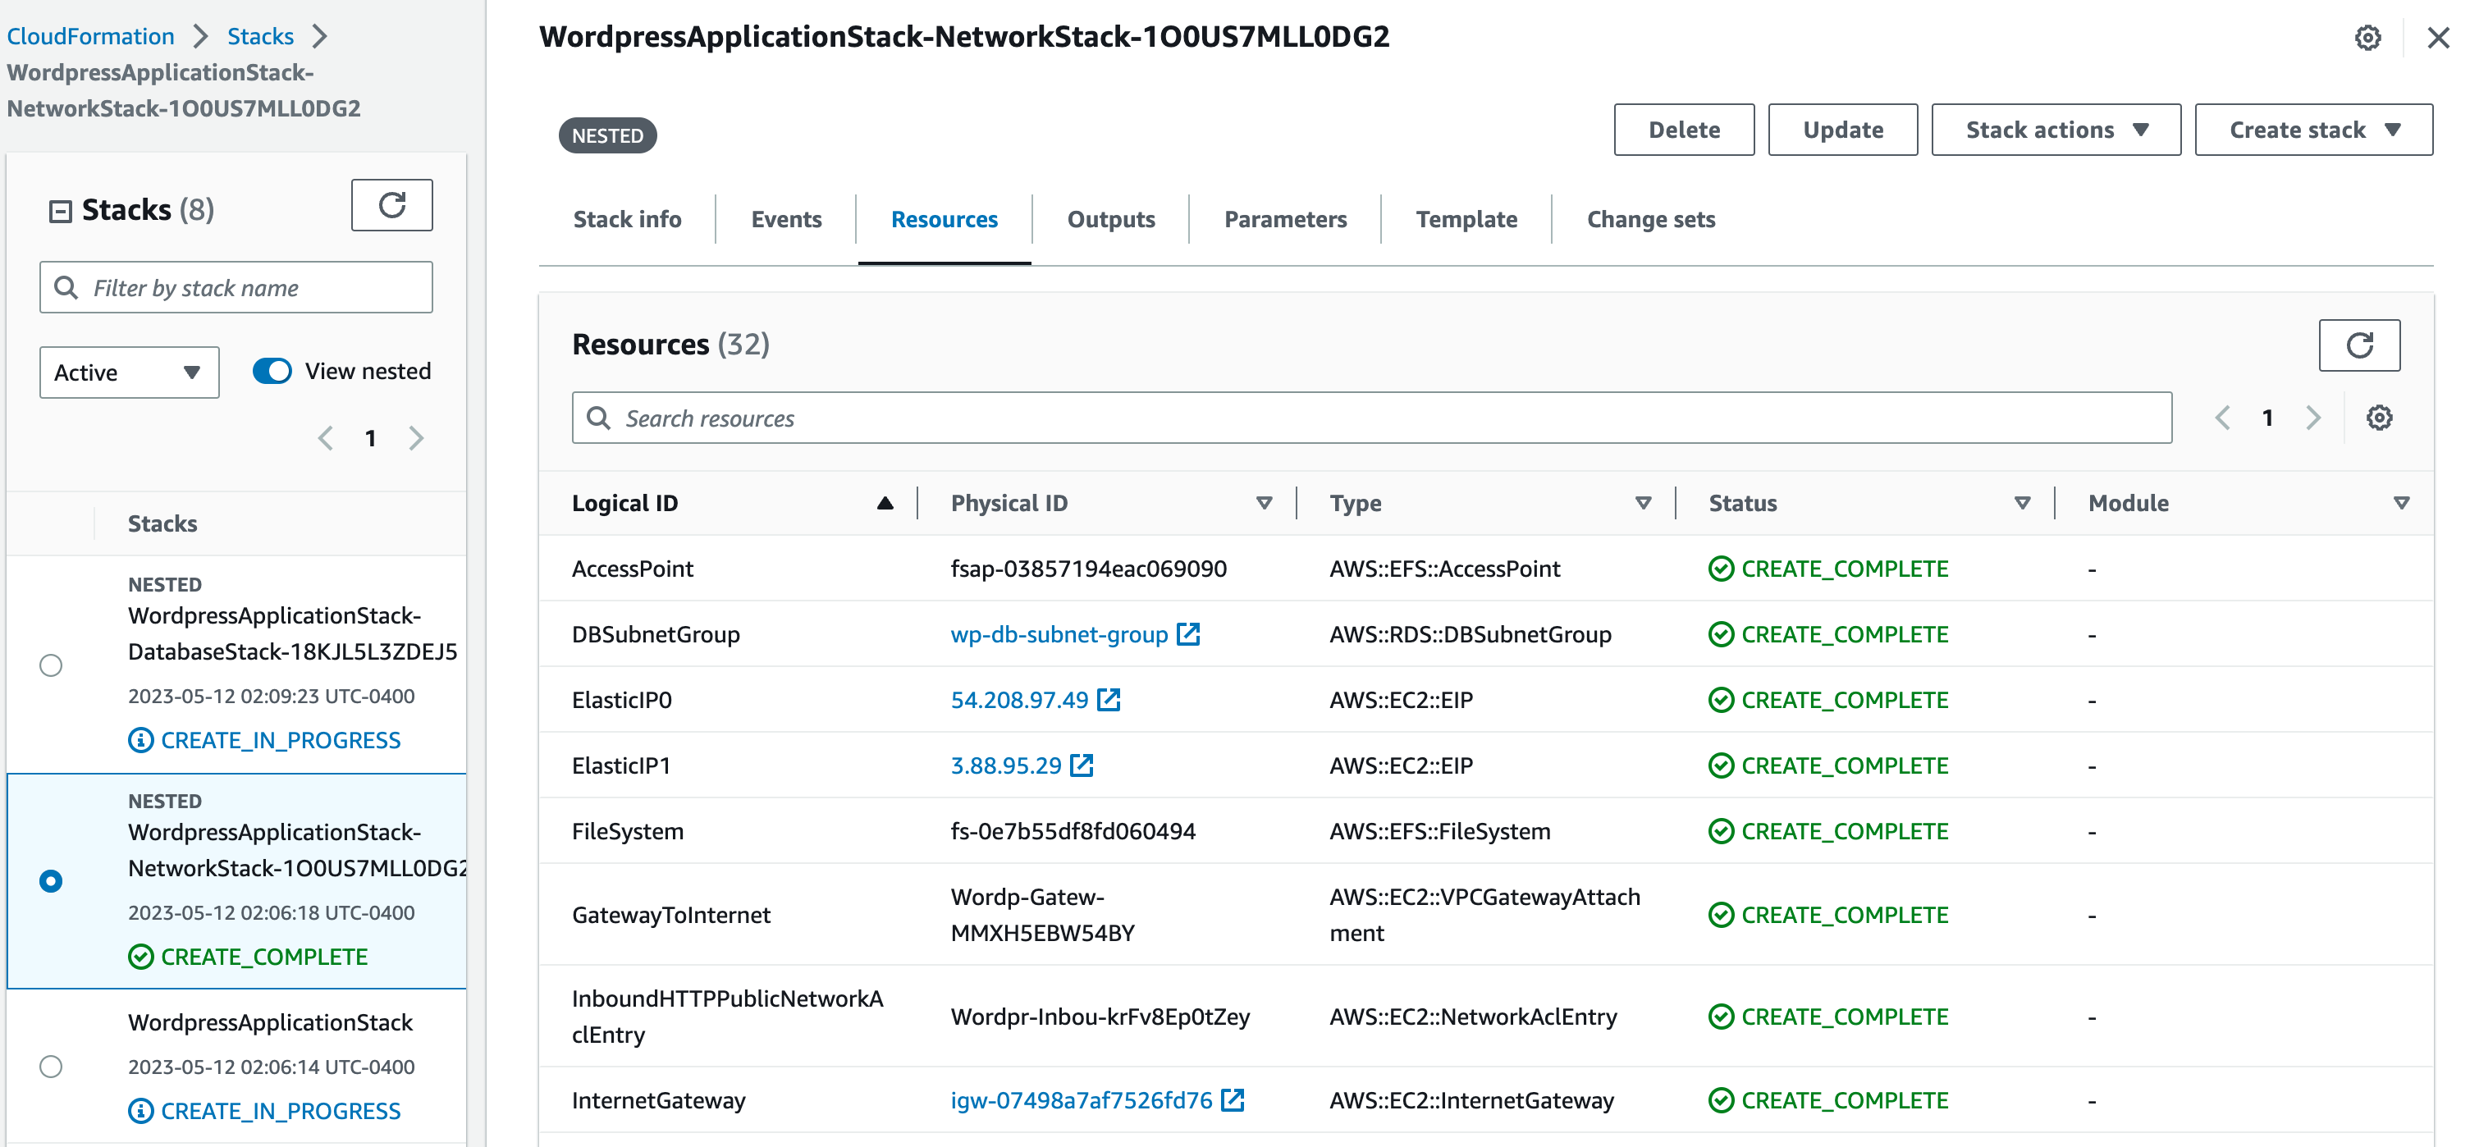Open the Create stack dropdown
Screen dimensions: 2470x1147
[2314, 130]
